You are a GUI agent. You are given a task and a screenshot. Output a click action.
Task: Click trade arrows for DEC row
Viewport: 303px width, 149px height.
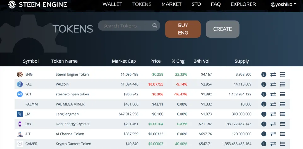pos(273,124)
